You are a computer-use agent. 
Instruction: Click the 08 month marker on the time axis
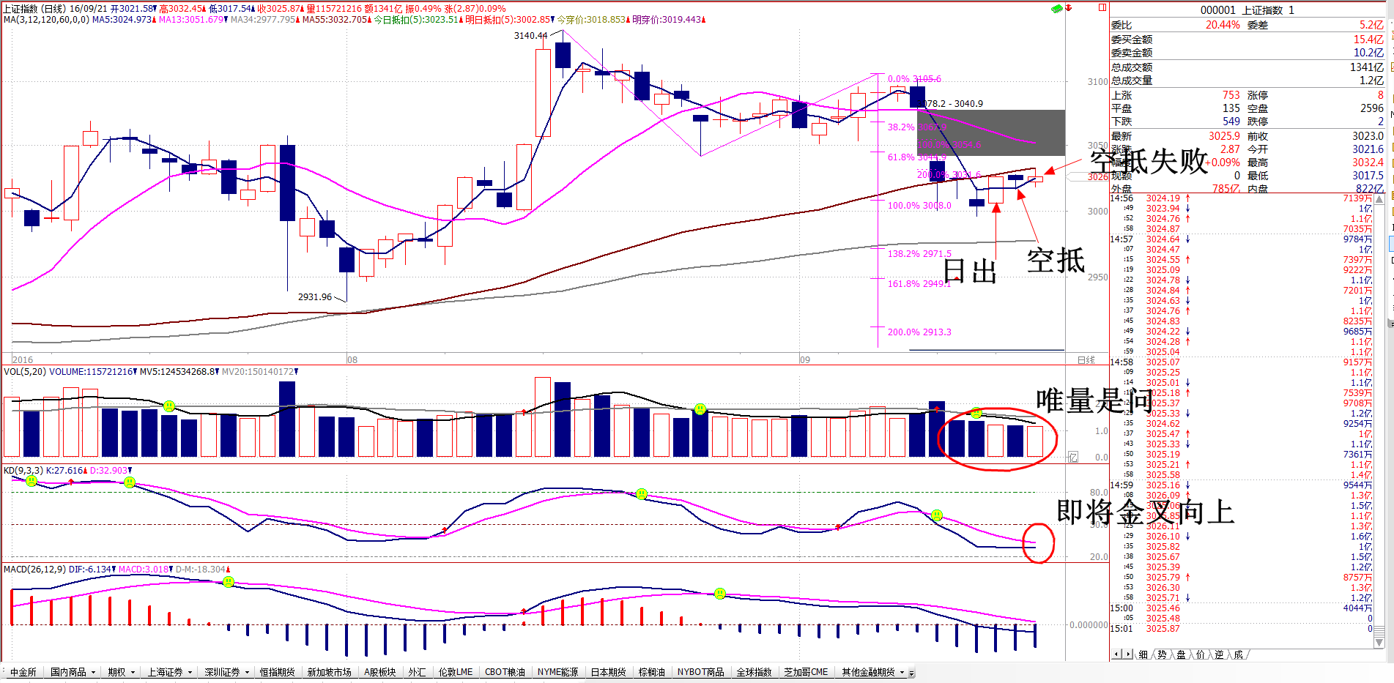click(x=352, y=359)
